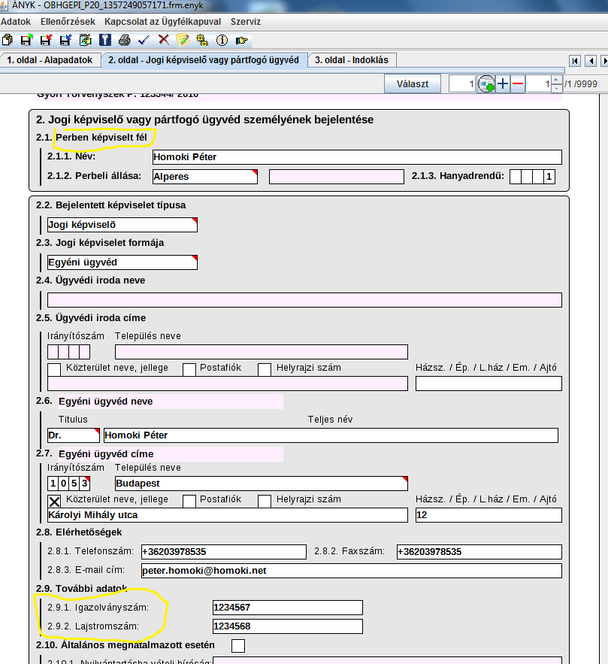
Task: Check Postafiók under Ügyvédi iroda címe
Action: 189,370
